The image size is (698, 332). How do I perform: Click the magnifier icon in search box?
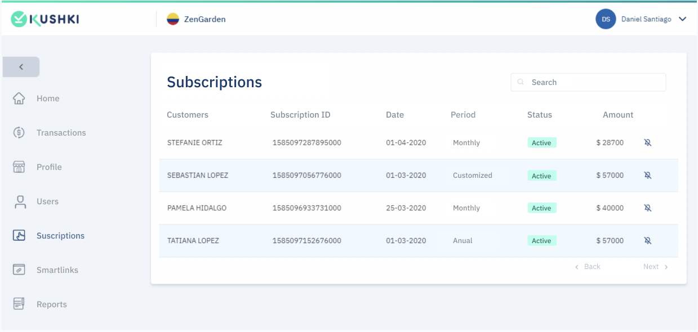pos(520,82)
